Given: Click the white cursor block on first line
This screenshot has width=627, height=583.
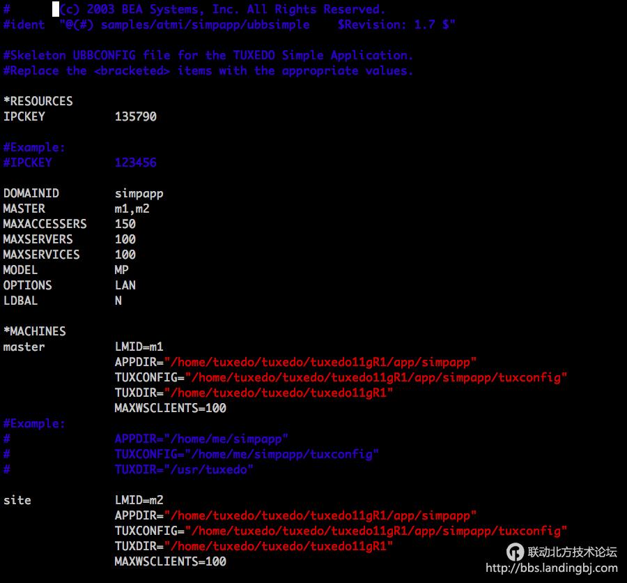Looking at the screenshot, I should (x=56, y=10).
